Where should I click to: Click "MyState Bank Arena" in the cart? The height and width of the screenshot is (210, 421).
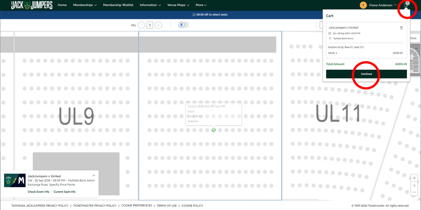[343, 39]
